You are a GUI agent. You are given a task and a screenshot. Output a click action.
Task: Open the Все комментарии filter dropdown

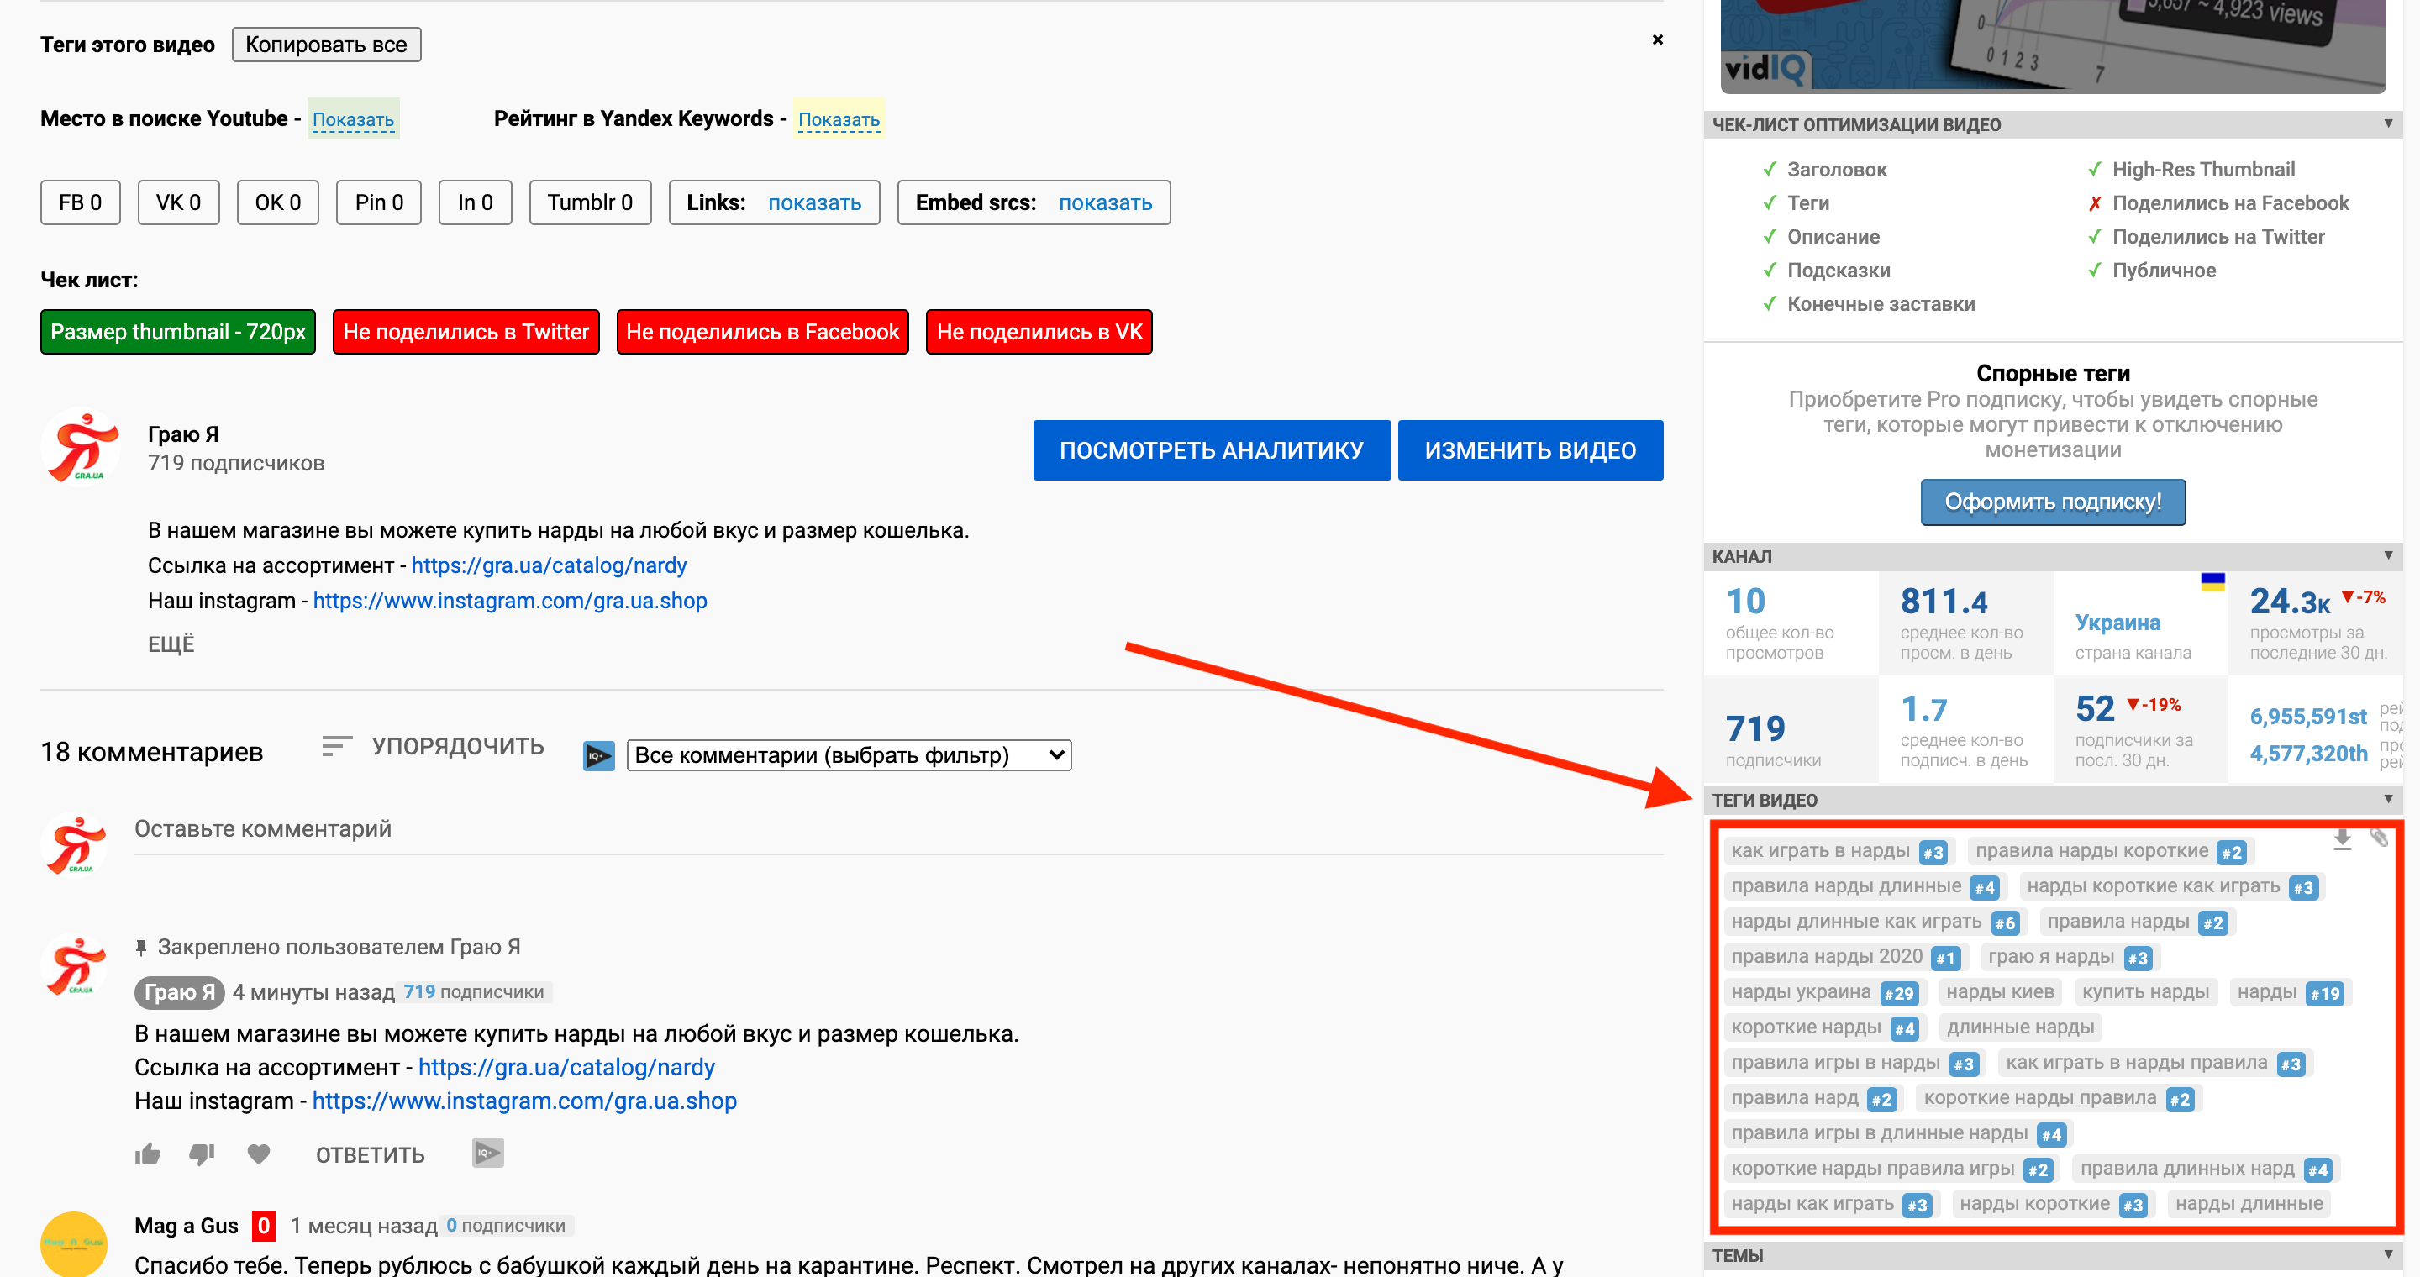coord(847,756)
